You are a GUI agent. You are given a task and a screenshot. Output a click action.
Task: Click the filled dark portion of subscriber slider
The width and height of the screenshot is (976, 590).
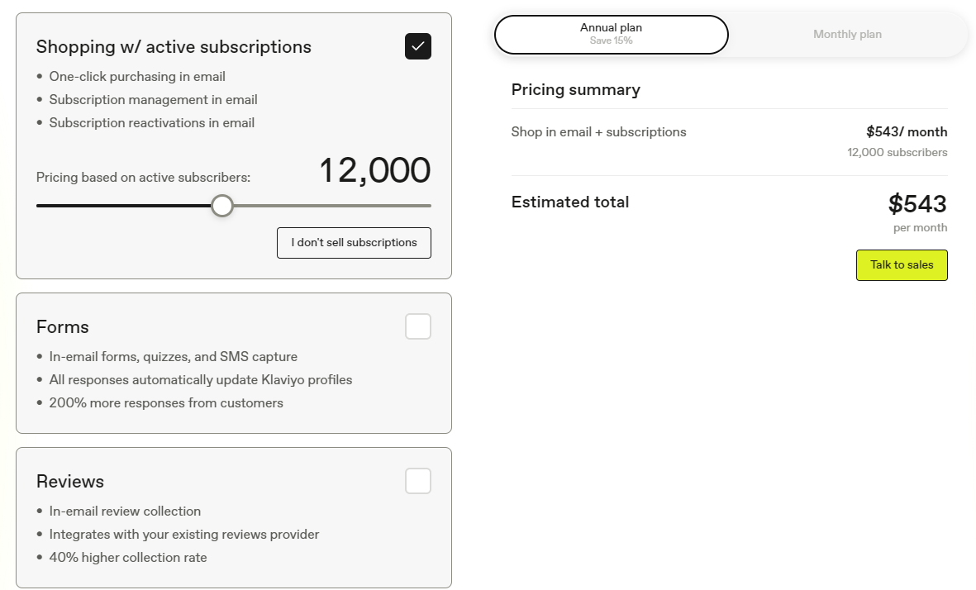[x=123, y=206]
